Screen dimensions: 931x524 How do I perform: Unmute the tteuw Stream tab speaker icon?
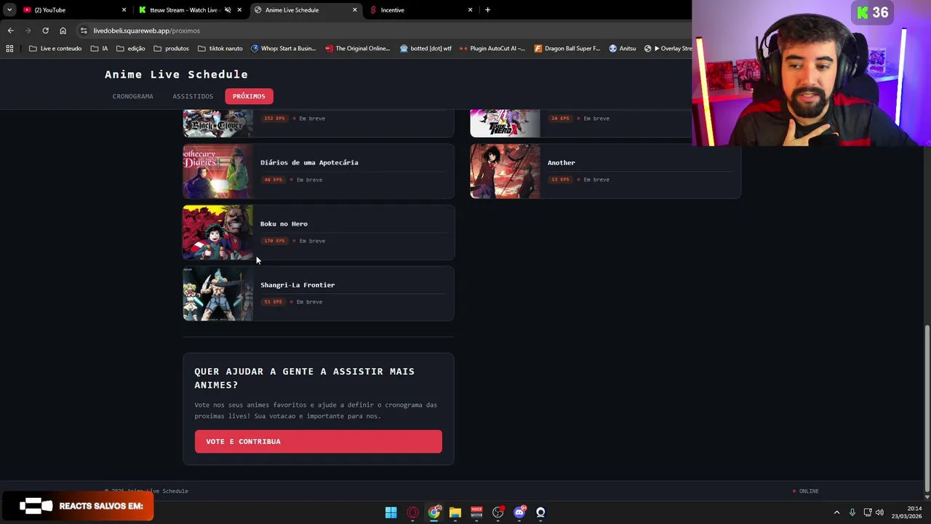click(x=228, y=10)
